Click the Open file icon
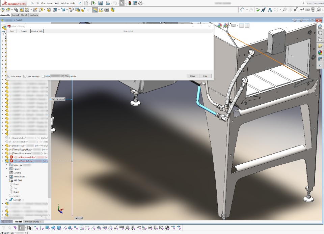Viewport: 324px width, 234px height. [x=93, y=3]
